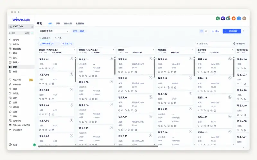Click the 新增商机 button
Image resolution: width=257 pixels, height=160 pixels.
232,31
